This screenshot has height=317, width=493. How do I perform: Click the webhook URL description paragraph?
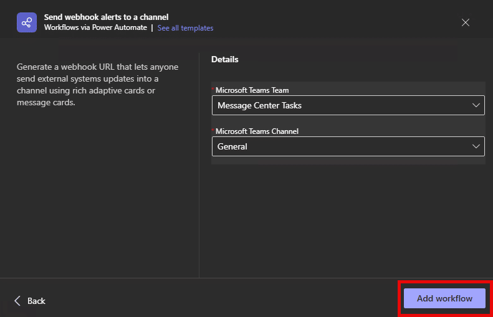[x=96, y=85]
